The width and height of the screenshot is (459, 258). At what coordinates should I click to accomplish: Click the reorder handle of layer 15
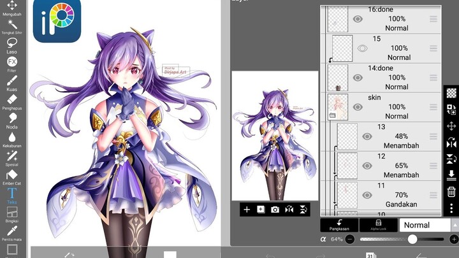click(x=433, y=48)
